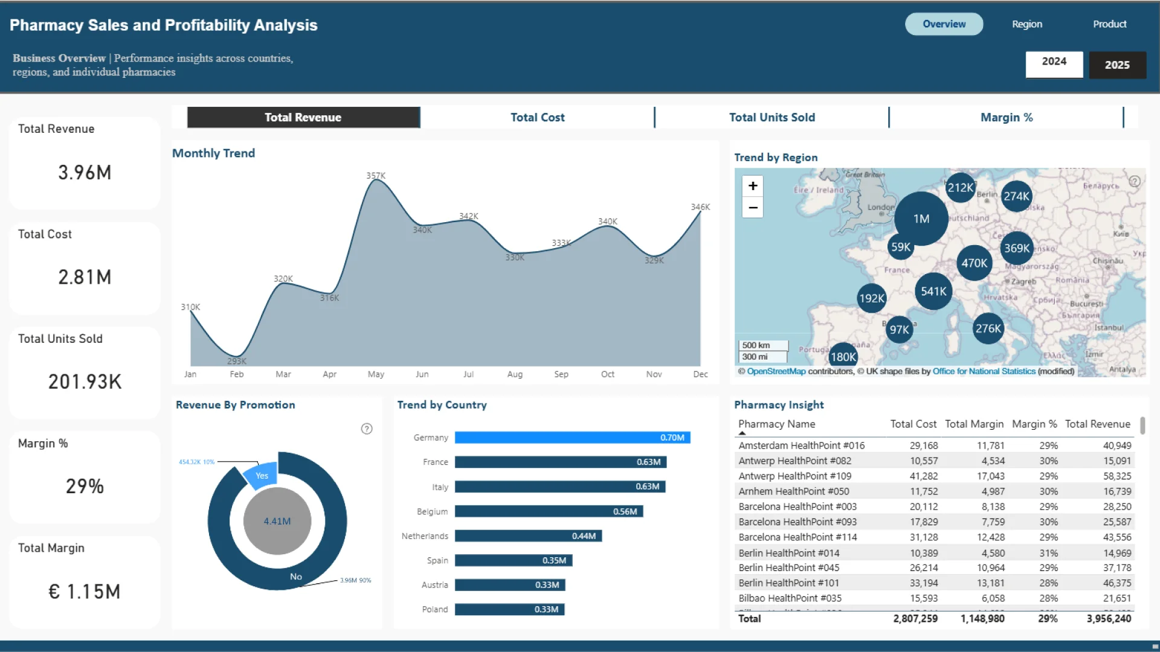Sort table by Total Cost header

pyautogui.click(x=912, y=424)
